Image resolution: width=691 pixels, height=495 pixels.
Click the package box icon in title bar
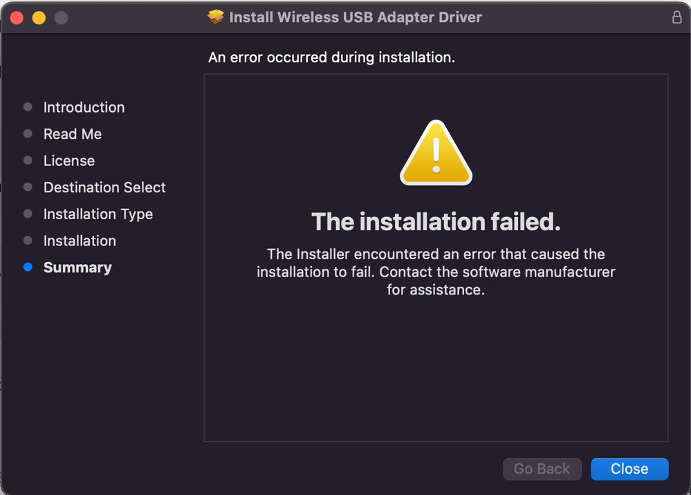(x=216, y=17)
